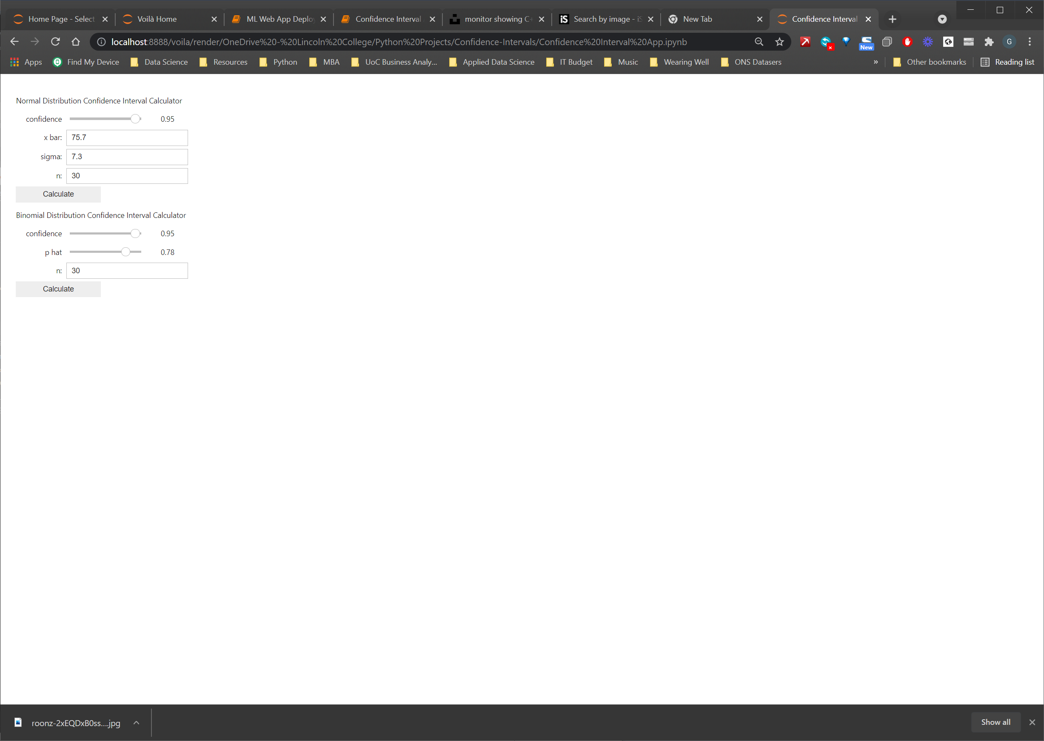
Task: Open the Extensions puzzle piece icon
Action: pyautogui.click(x=989, y=42)
